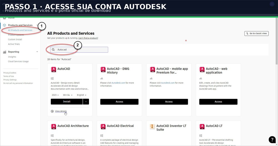The image size is (278, 146).
Task: Click Do not sell my personal information
Action: pos(18,83)
